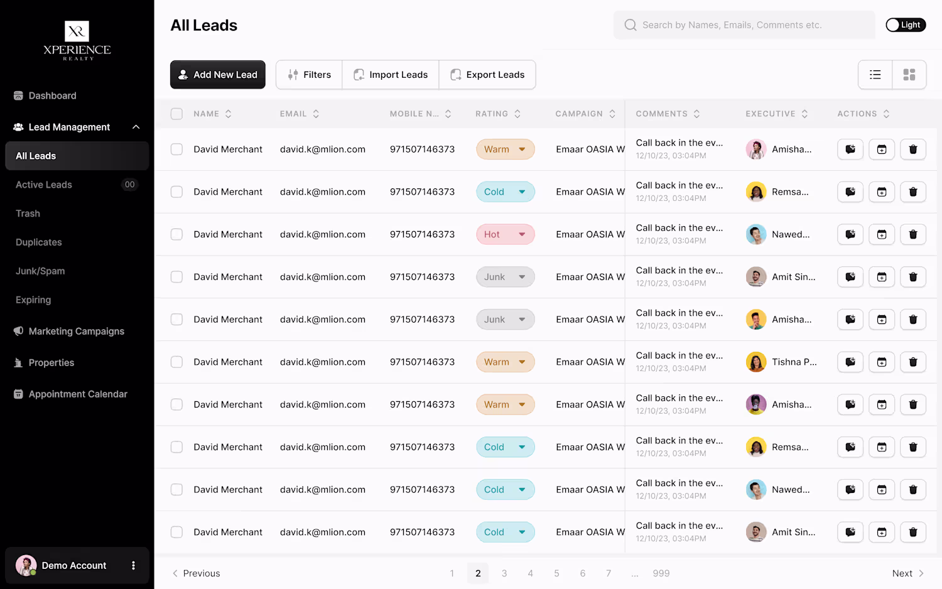Viewport: 942px width, 589px height.
Task: Go to Active Leads
Action: pos(44,185)
